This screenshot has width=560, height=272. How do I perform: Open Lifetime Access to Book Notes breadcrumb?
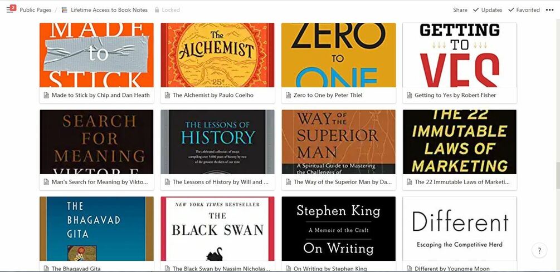click(109, 10)
